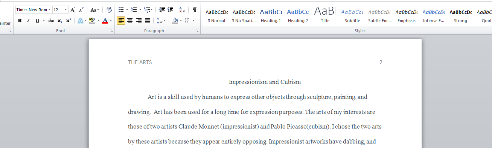
Task: Expand the font color dropdown arrow
Action: [x=111, y=21]
